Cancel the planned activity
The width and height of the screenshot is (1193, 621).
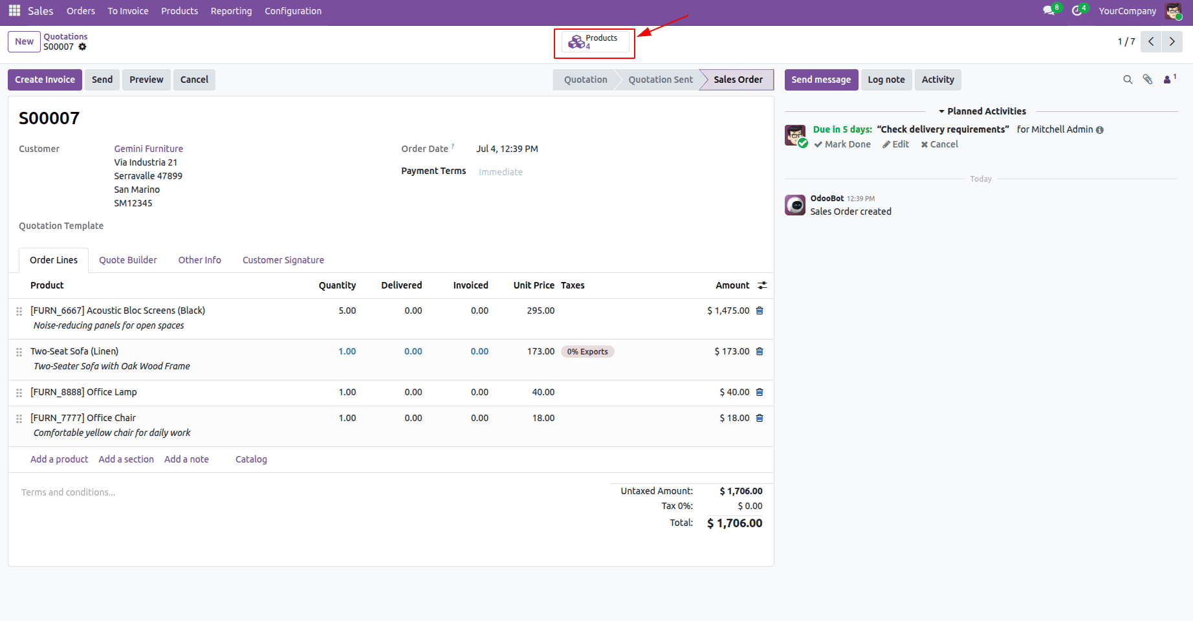939,144
